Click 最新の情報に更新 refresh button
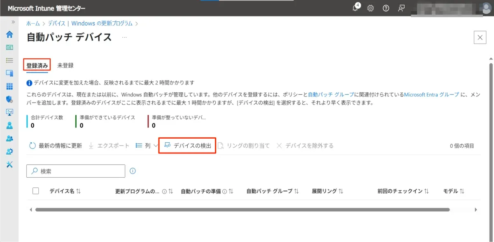494x242 pixels. click(56, 146)
